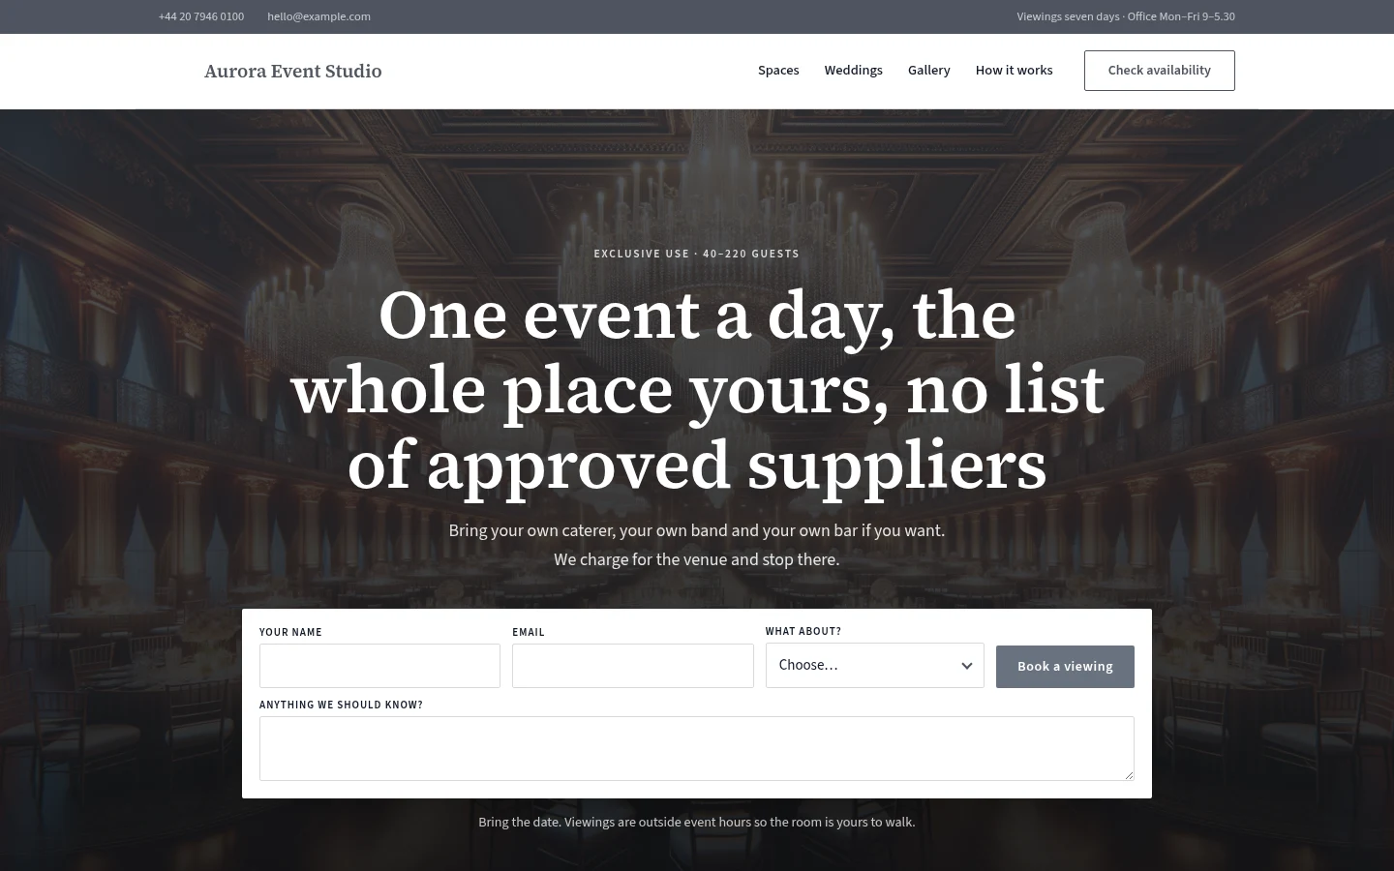This screenshot has width=1394, height=871.
Task: Click the line We charge for the venue
Action: (x=697, y=559)
